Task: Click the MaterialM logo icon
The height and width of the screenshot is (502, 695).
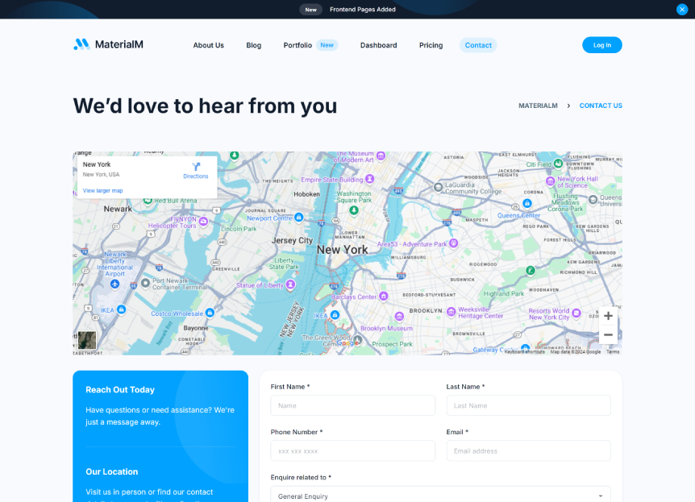Action: click(x=81, y=44)
